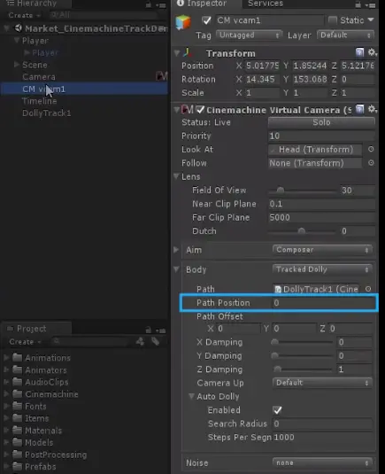
Task: Toggle the Static checkbox
Action: [333, 20]
